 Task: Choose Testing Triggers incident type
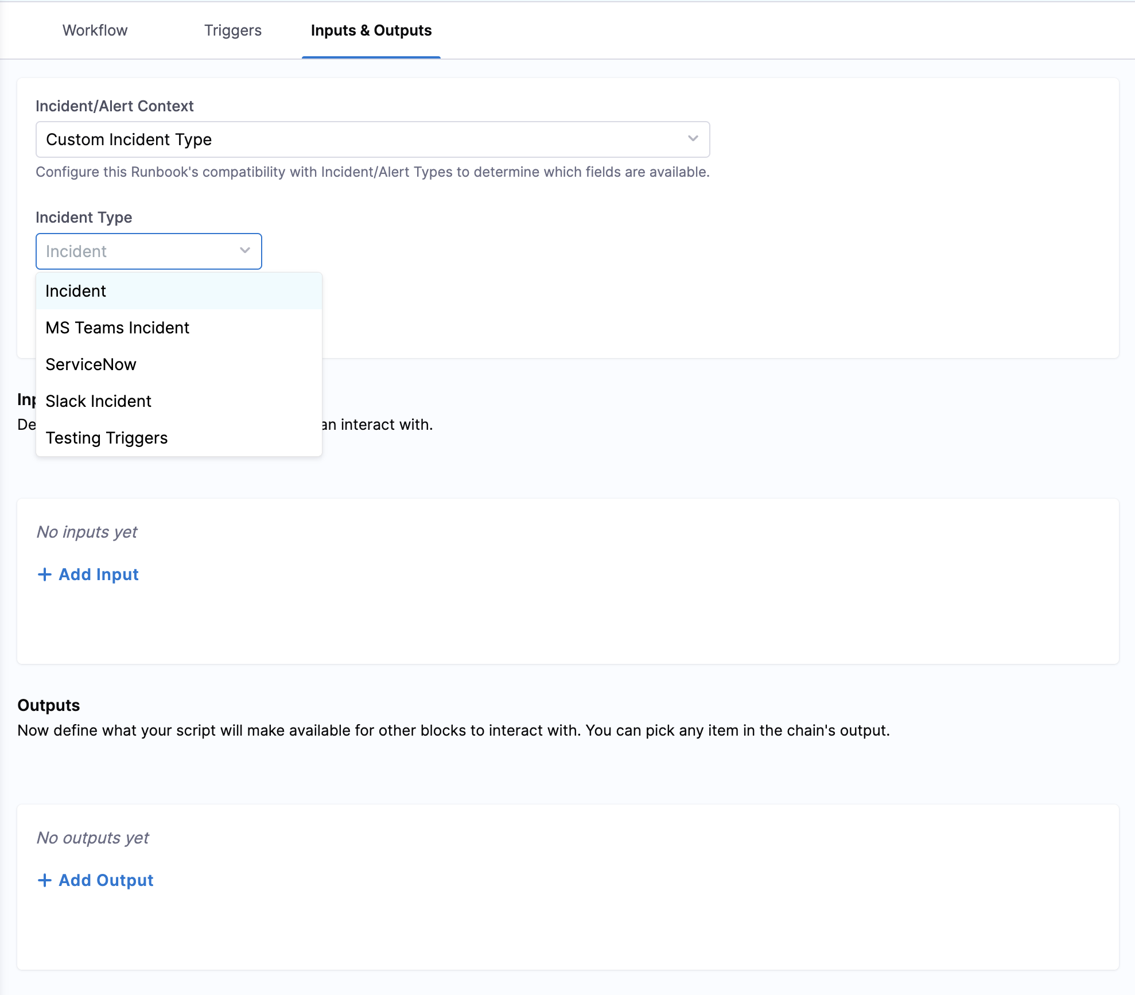106,438
